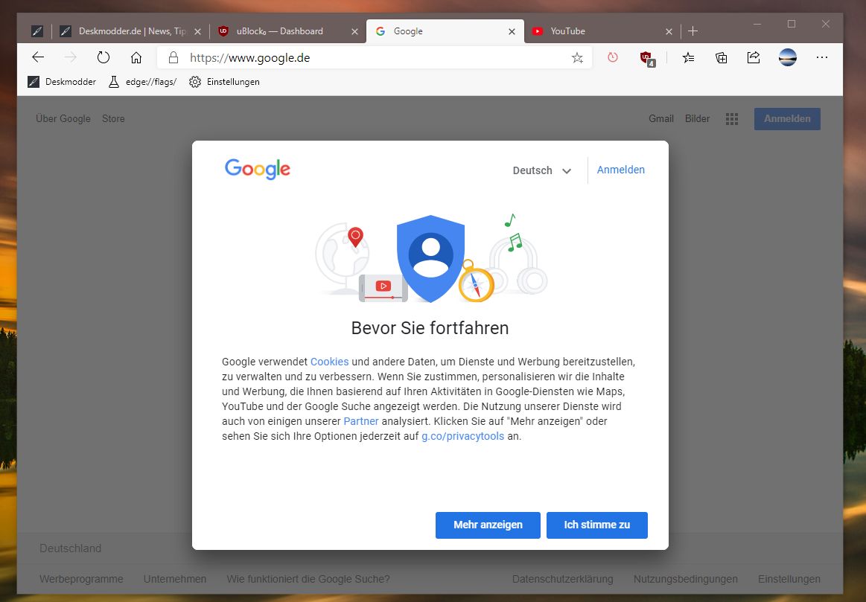
Task: Go back with the browser back arrow
Action: [x=38, y=57]
